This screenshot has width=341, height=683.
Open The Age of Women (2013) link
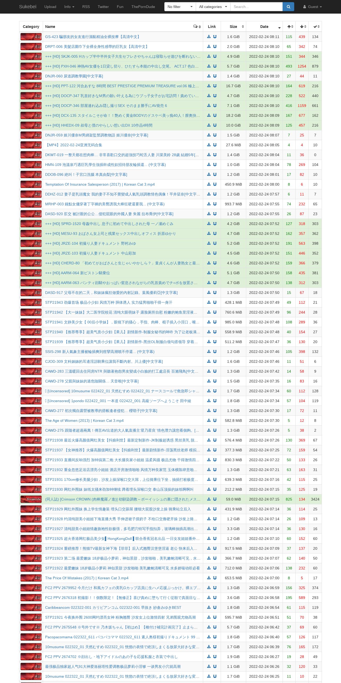pos(84,420)
